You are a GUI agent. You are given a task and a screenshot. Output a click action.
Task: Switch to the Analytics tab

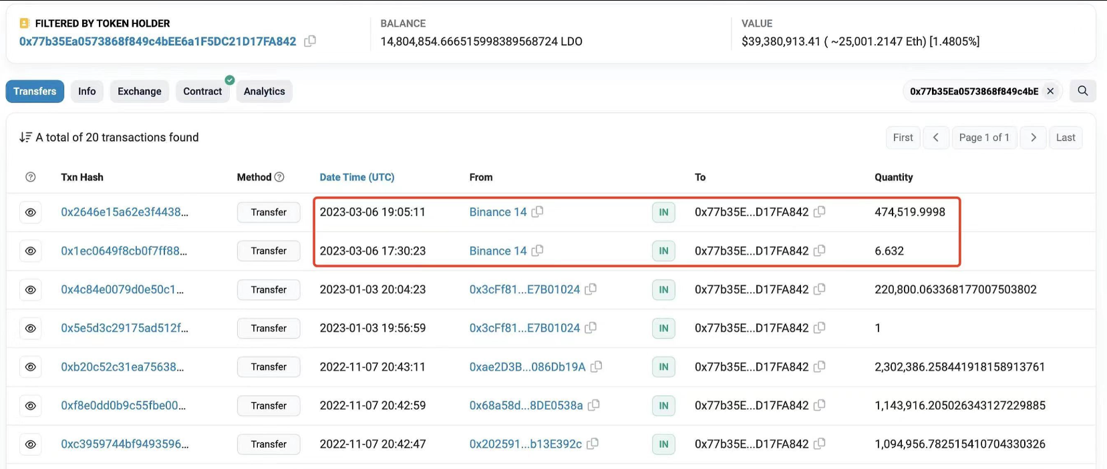click(264, 92)
